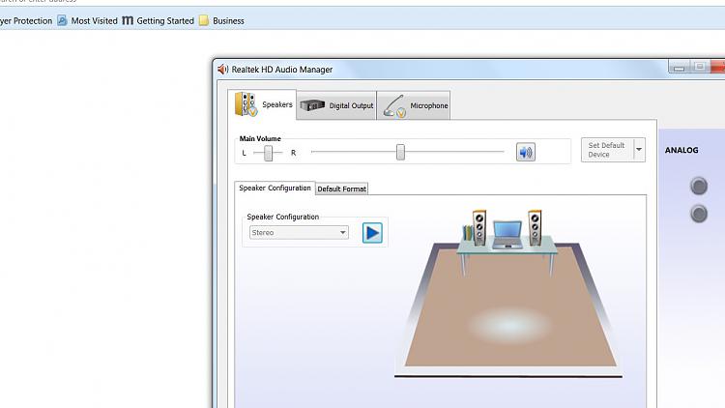This screenshot has height=408, width=725.
Task: Minimize the Realtek HD Audio Manager window
Action: tap(679, 68)
